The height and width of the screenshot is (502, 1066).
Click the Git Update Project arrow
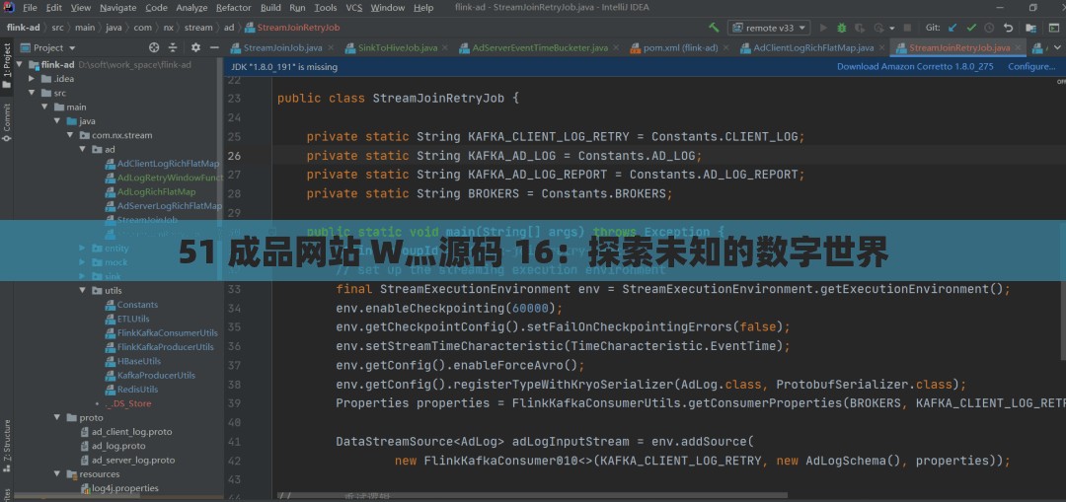[x=952, y=28]
